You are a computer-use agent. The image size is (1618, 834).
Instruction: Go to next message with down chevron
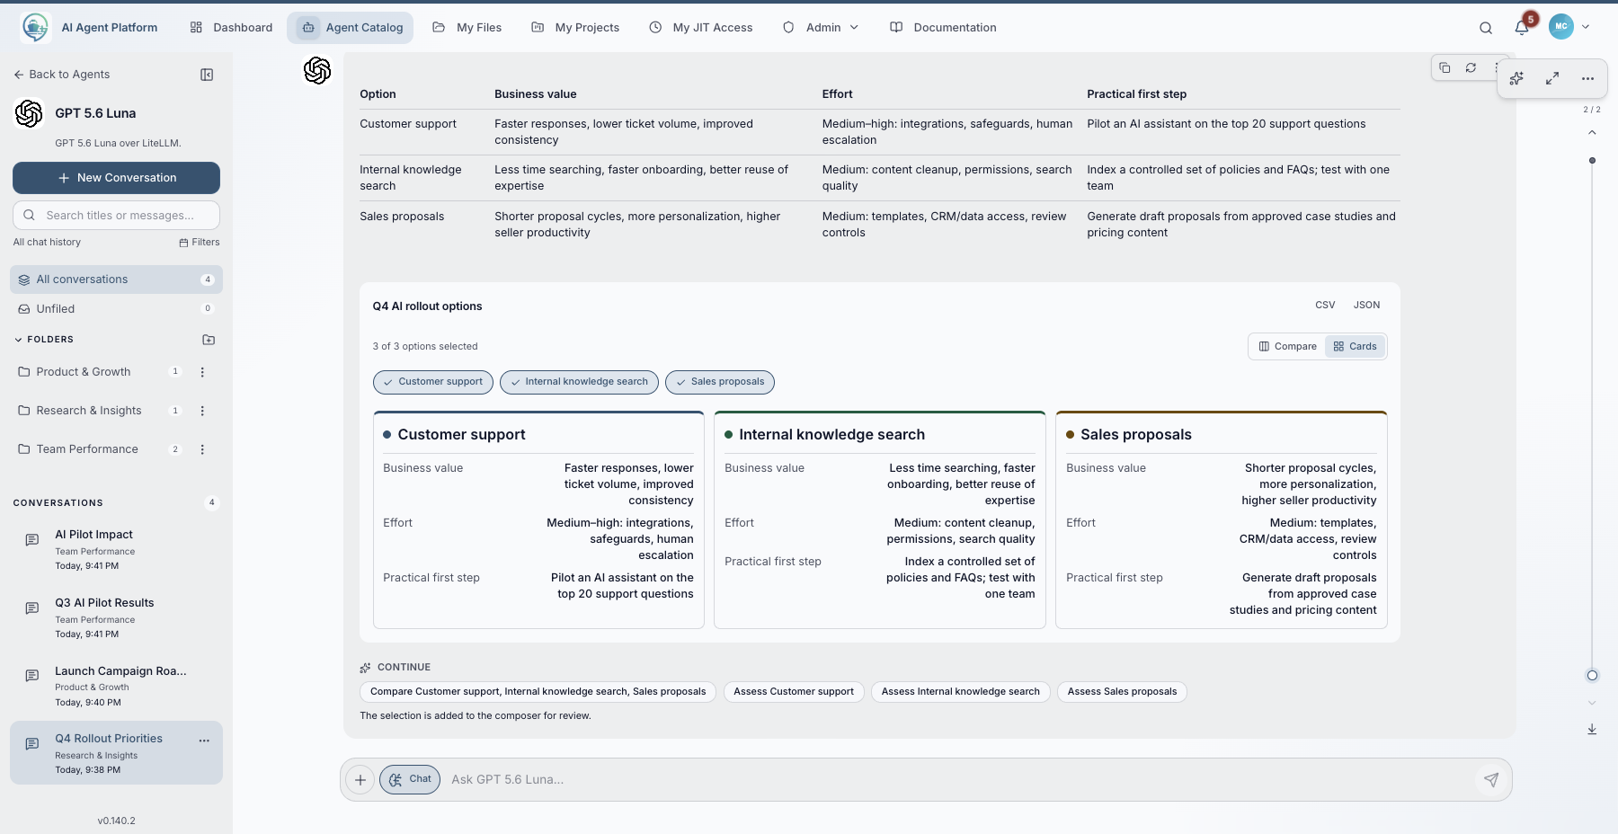point(1592,703)
